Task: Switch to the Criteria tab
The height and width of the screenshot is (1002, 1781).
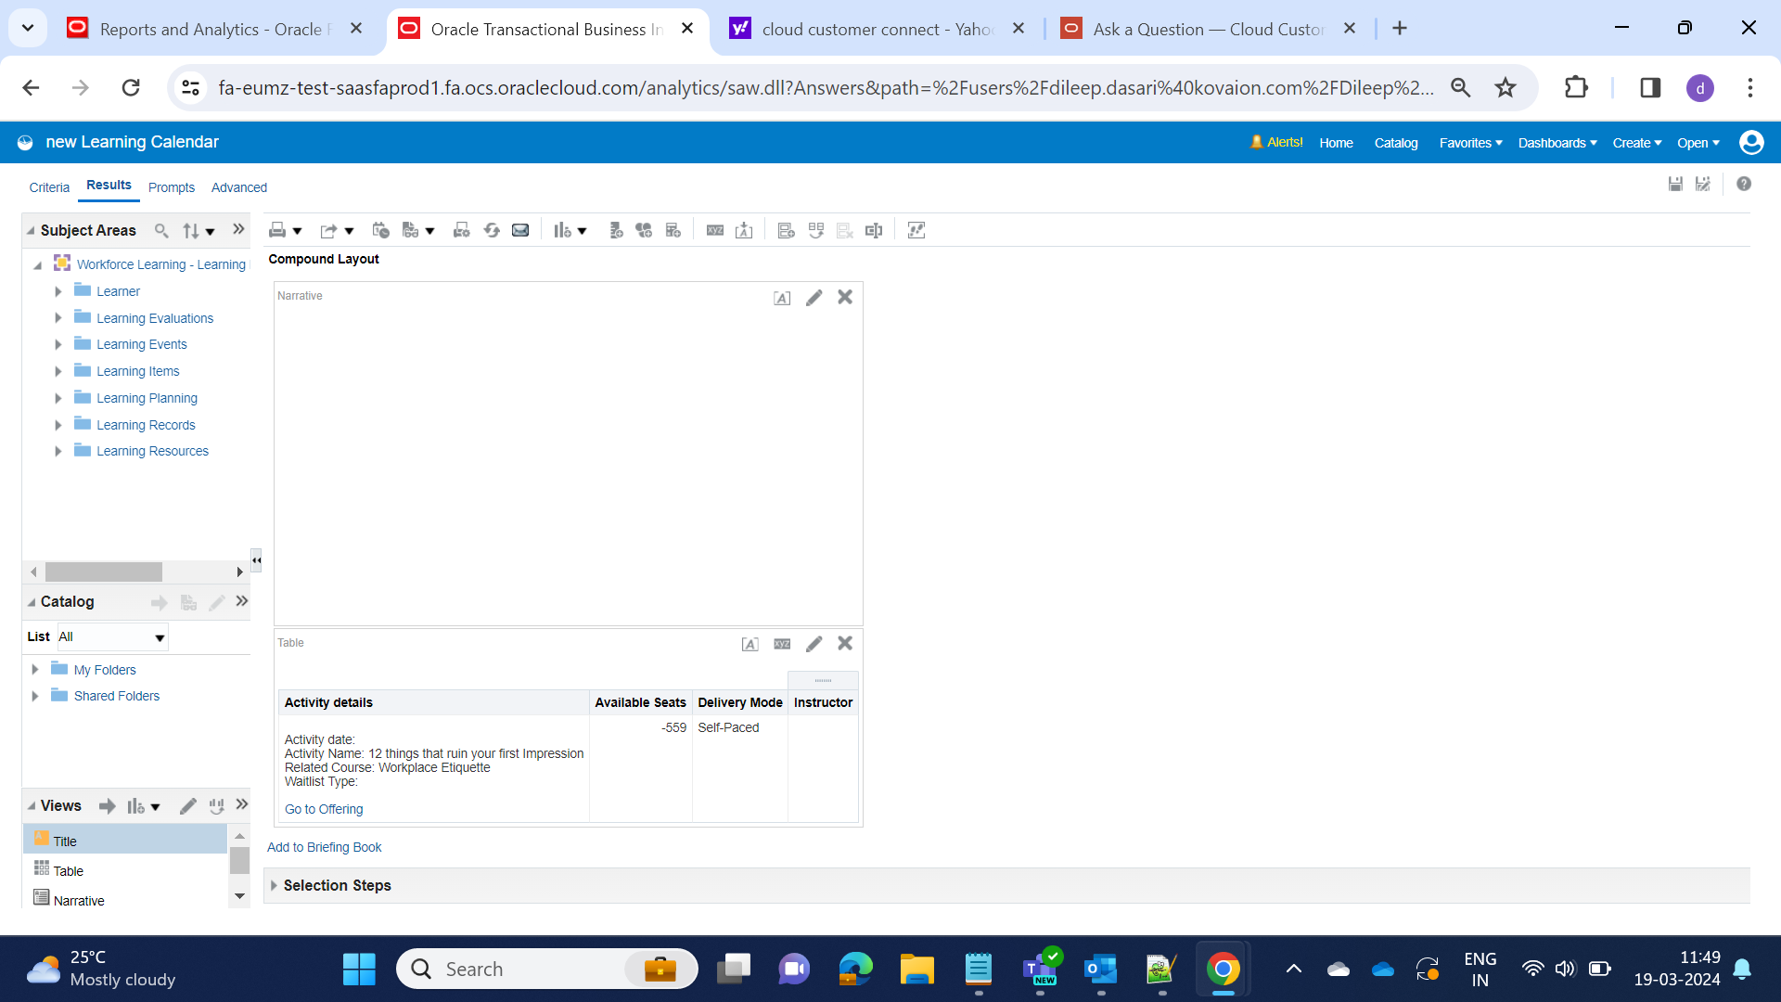Action: click(x=49, y=187)
